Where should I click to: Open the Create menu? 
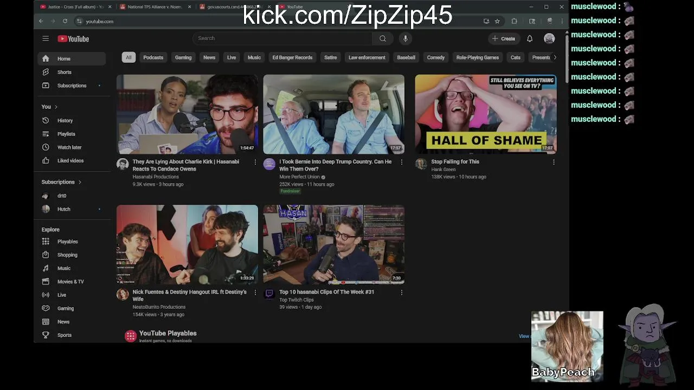(503, 38)
